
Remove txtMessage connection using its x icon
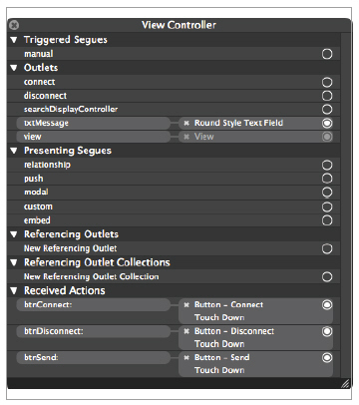pyautogui.click(x=186, y=123)
